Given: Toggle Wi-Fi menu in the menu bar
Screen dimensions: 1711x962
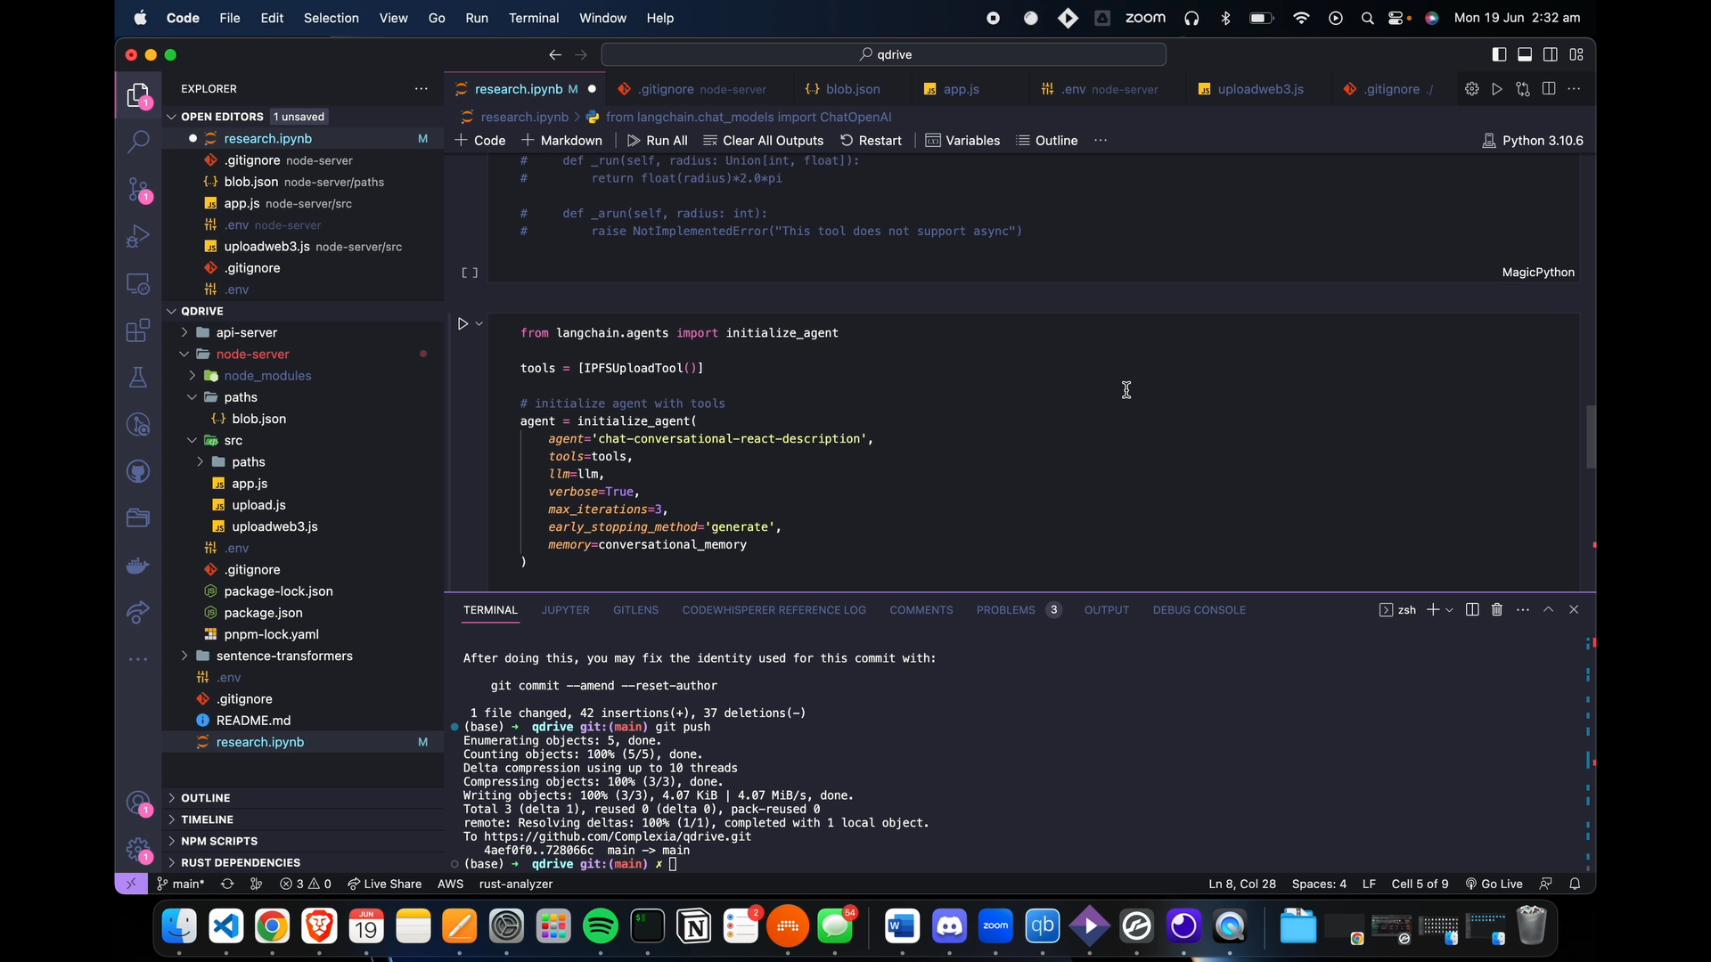Looking at the screenshot, I should tap(1301, 18).
